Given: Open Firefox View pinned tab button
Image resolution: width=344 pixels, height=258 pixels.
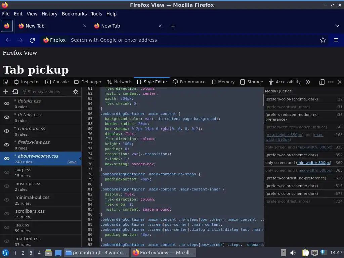Looking at the screenshot, I should pos(7,26).
